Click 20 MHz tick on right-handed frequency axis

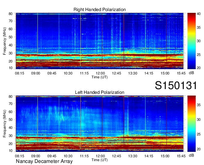10,61
